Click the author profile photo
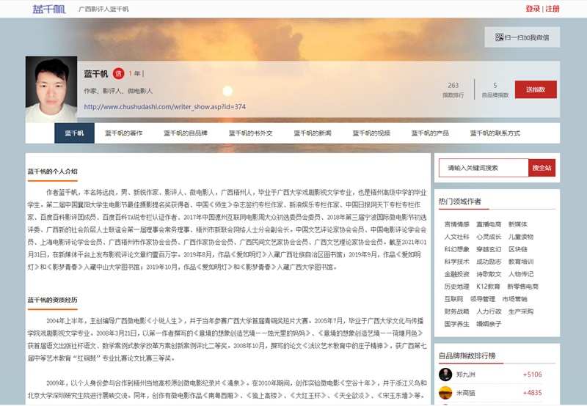 51,89
